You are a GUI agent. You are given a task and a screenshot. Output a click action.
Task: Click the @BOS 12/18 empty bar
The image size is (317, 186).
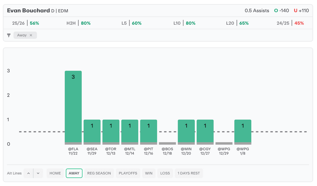(167, 143)
